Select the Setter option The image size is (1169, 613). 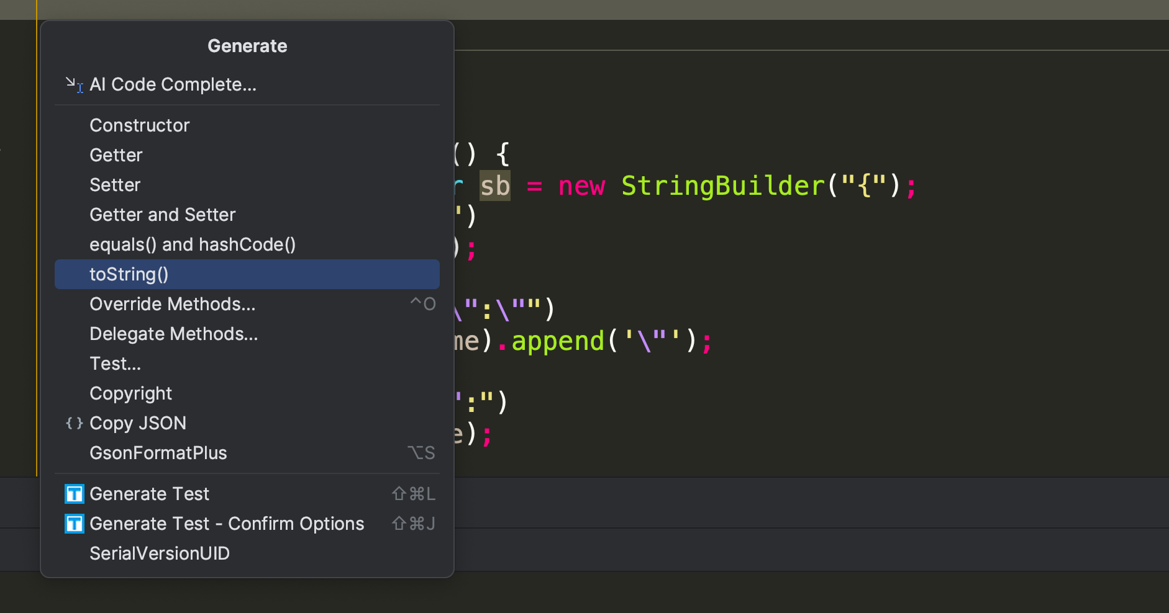pos(247,185)
